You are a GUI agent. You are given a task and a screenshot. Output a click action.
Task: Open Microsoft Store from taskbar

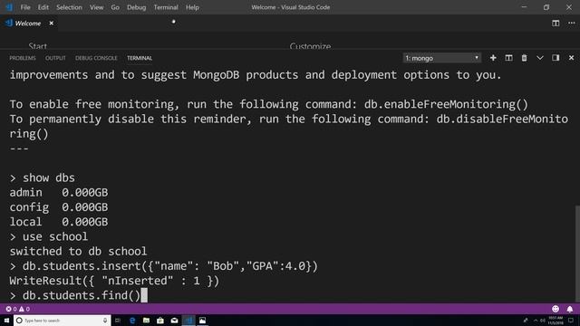[160, 321]
